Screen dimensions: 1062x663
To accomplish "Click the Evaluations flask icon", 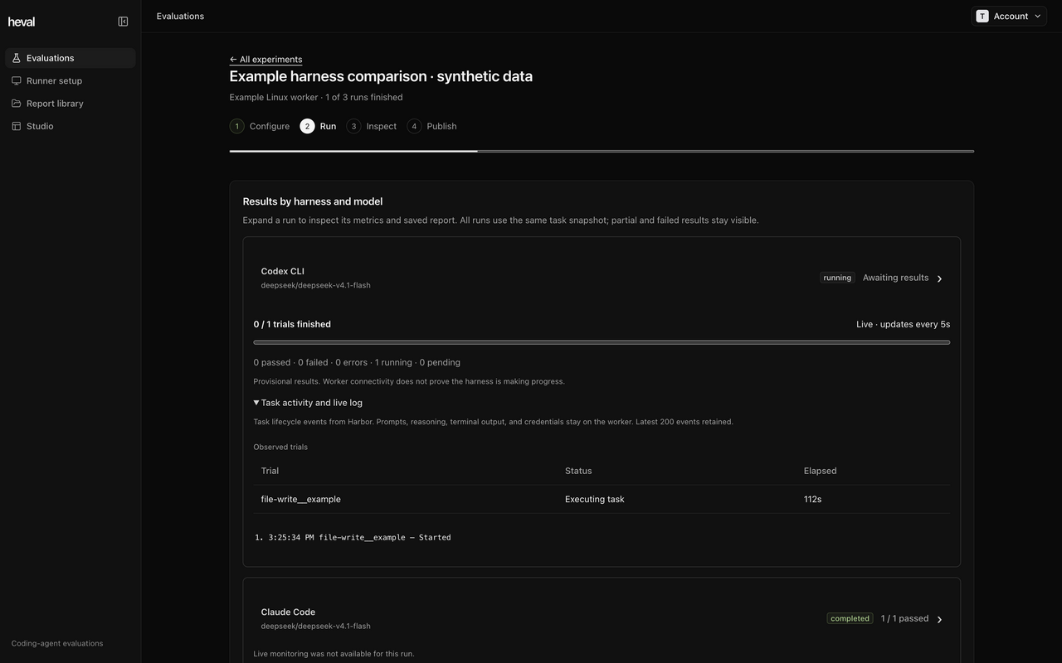I will [x=17, y=58].
